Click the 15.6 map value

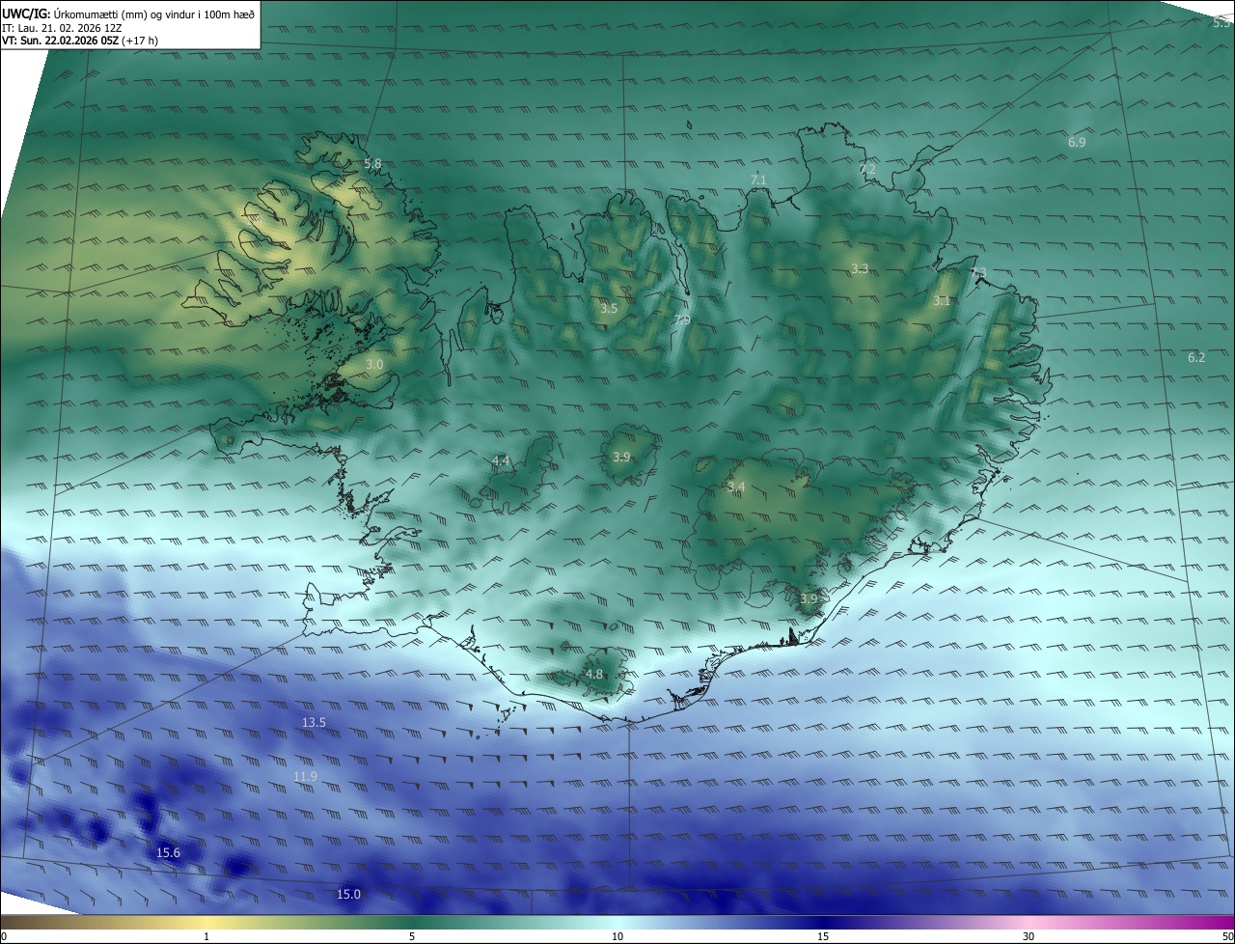[168, 852]
